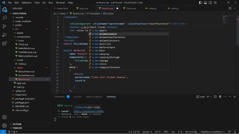Split the editor to the right
Screen dimensions: 239x134
pos(230,8)
